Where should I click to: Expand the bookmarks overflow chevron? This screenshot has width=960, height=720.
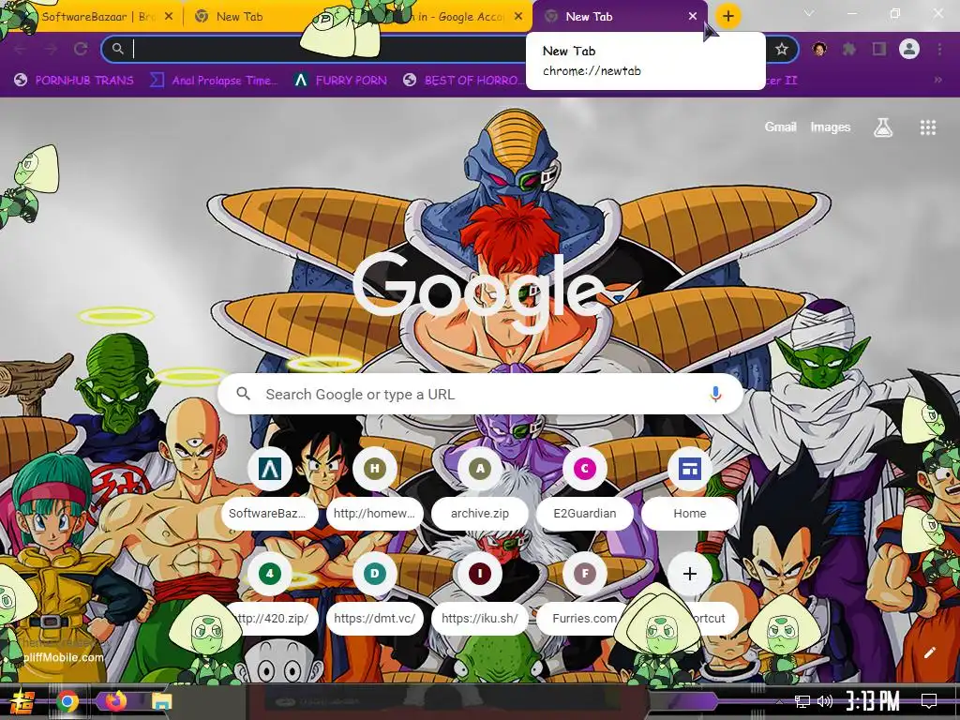click(937, 80)
